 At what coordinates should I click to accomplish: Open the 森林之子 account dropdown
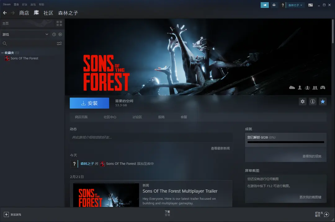[x=295, y=5]
